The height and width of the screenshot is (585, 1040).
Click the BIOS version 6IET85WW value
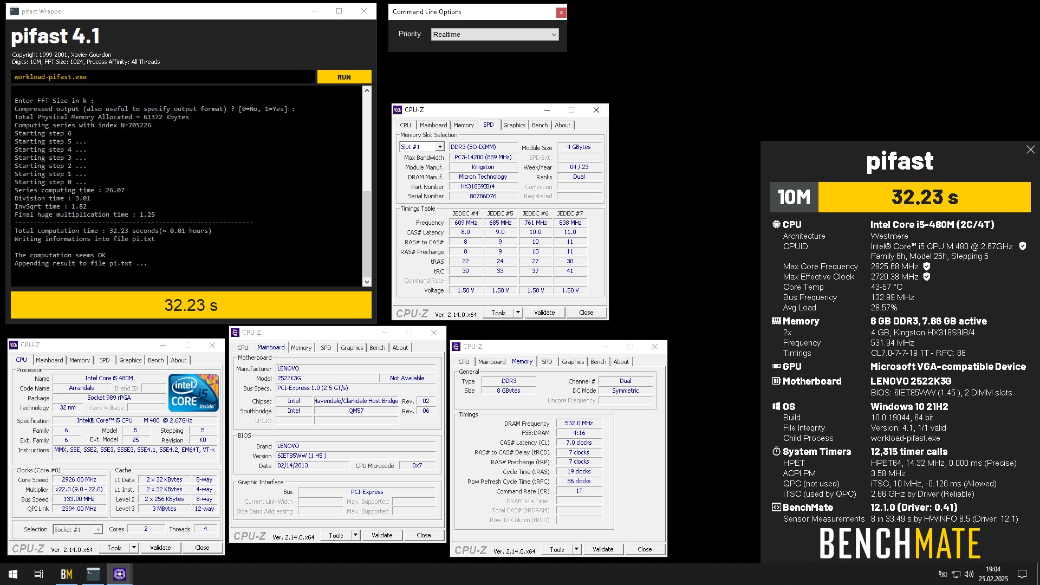pyautogui.click(x=355, y=456)
